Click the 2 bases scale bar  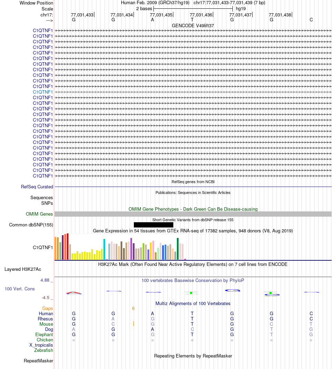coord(193,9)
